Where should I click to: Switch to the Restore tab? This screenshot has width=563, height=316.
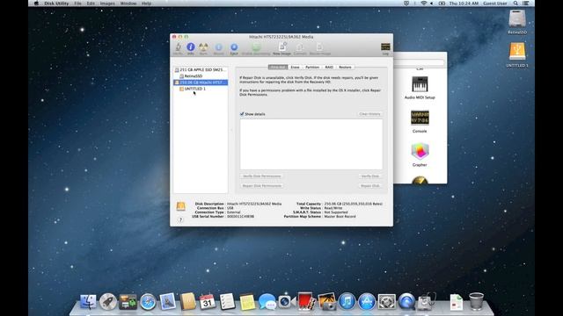tap(345, 68)
